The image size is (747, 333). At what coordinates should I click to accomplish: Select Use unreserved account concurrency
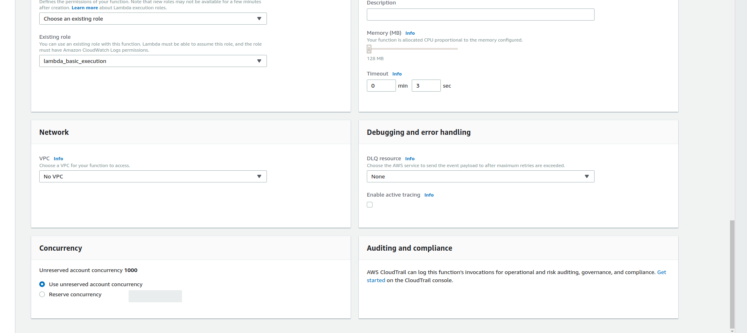tap(42, 284)
